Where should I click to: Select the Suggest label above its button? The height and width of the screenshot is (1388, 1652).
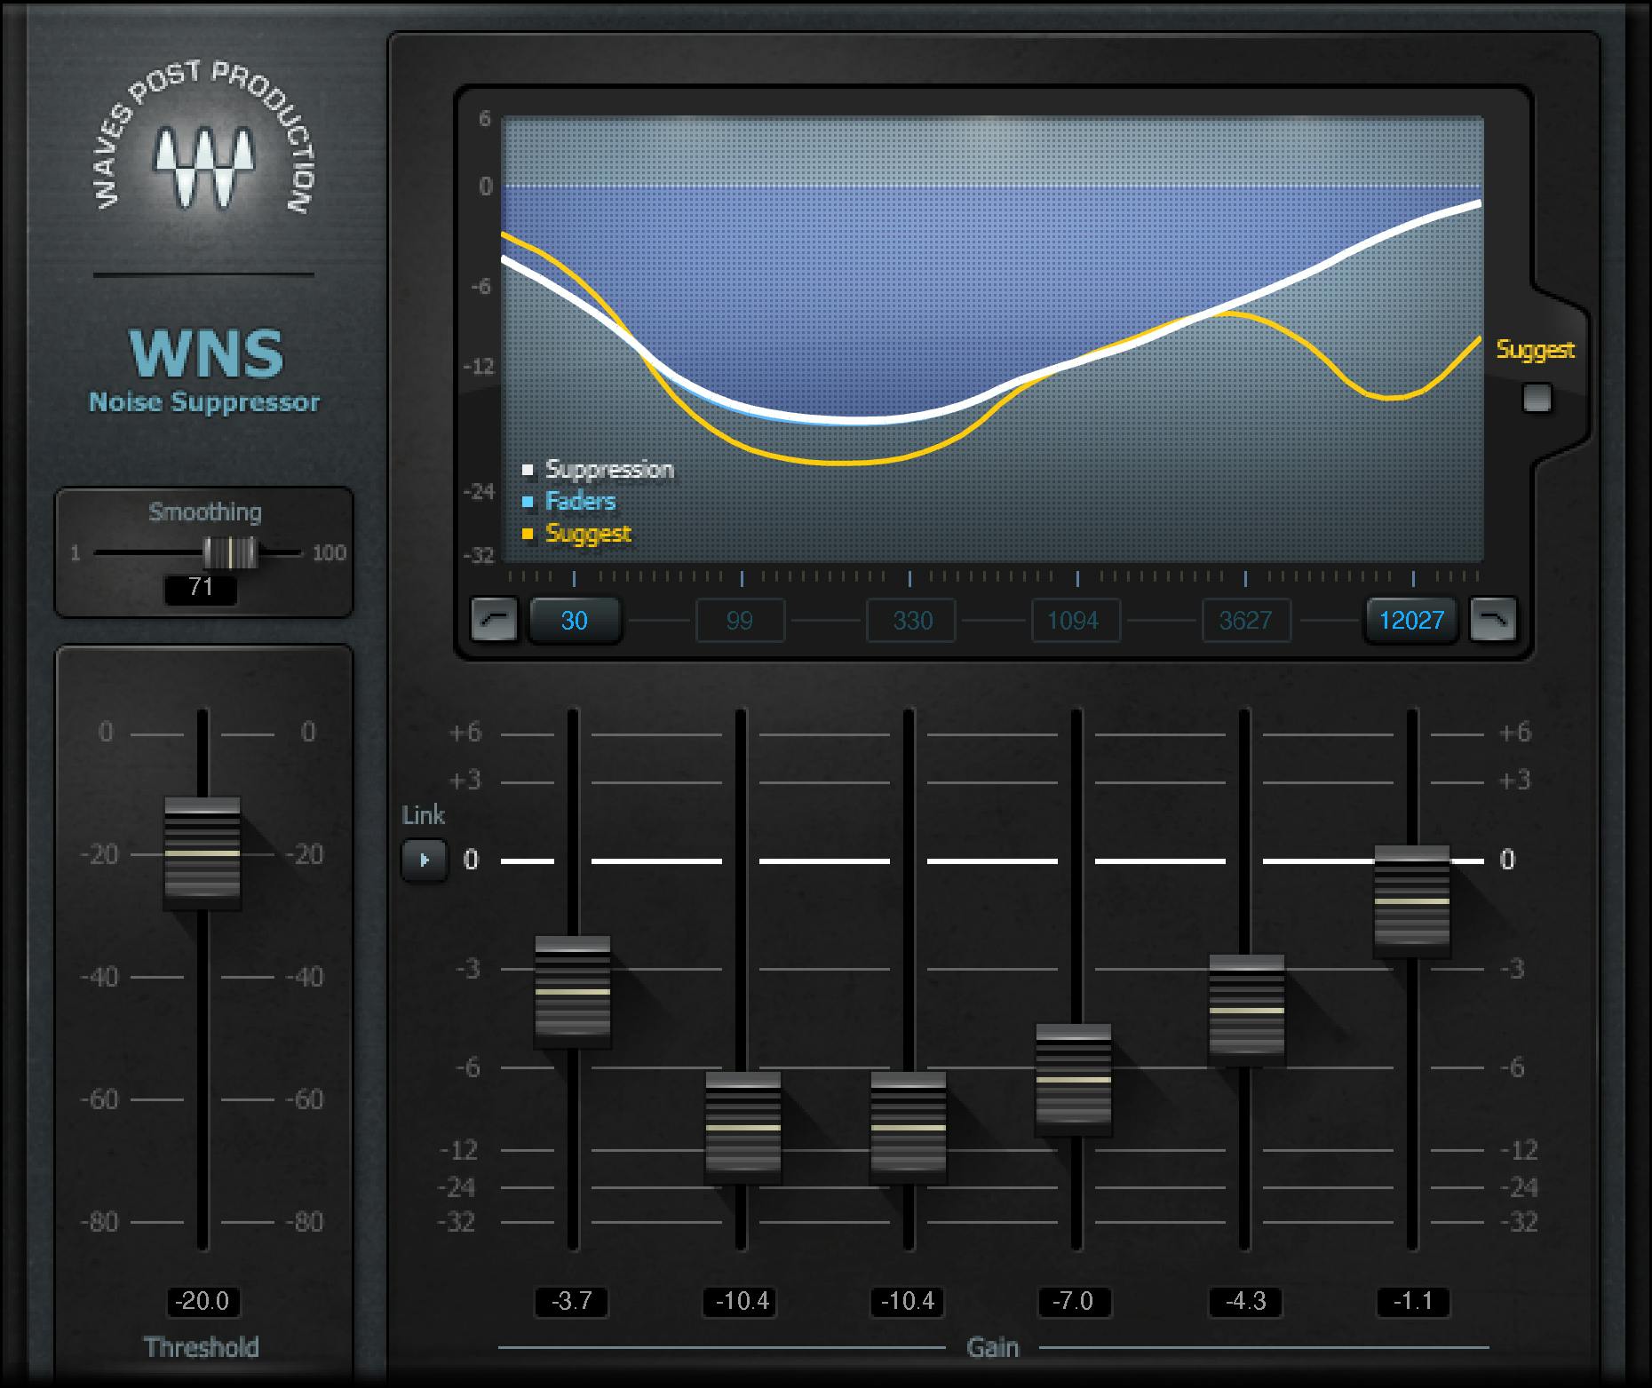pyautogui.click(x=1536, y=350)
